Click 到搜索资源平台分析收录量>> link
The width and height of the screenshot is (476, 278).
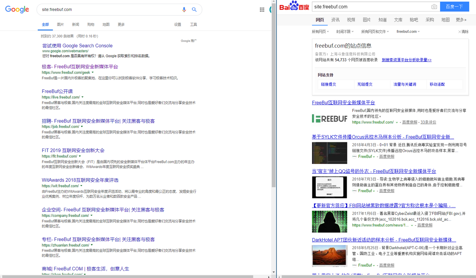pos(406,60)
